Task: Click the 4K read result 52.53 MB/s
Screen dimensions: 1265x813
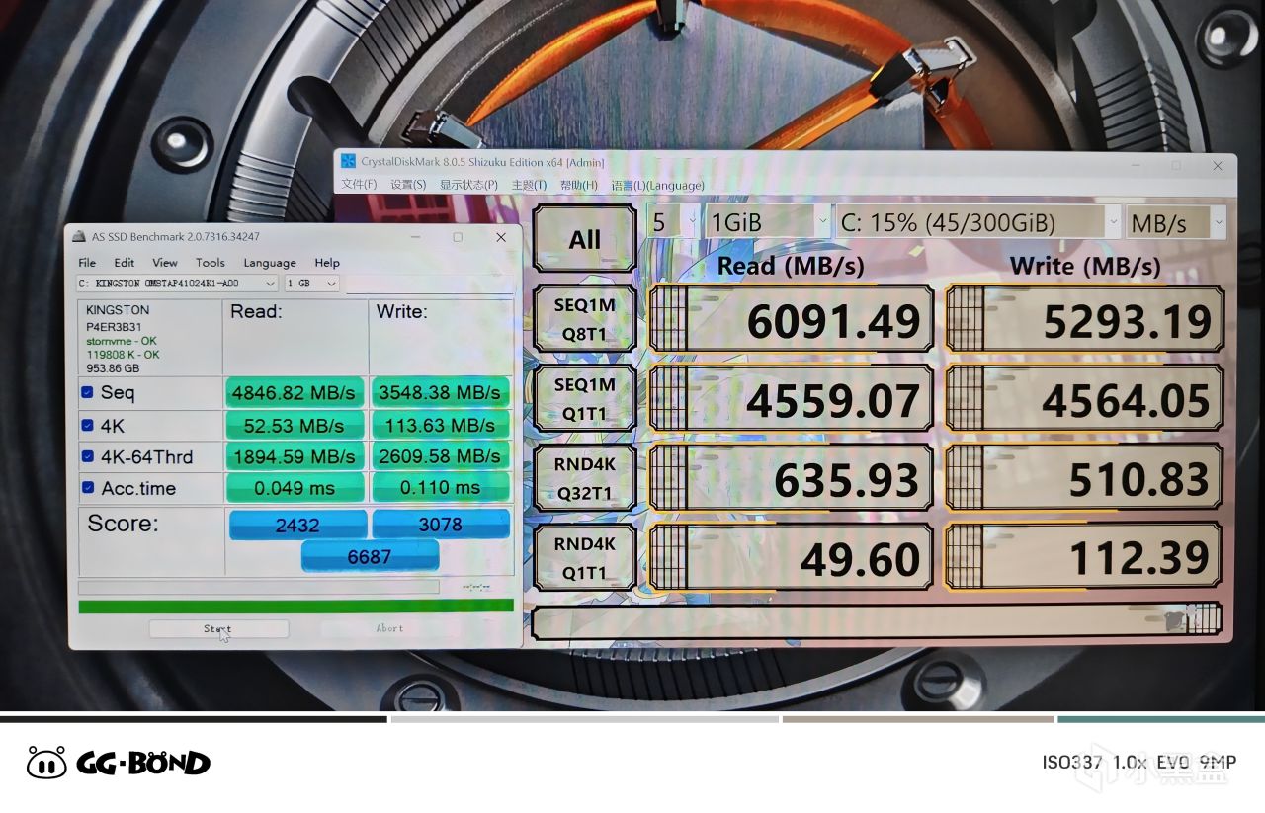Action: tap(294, 425)
